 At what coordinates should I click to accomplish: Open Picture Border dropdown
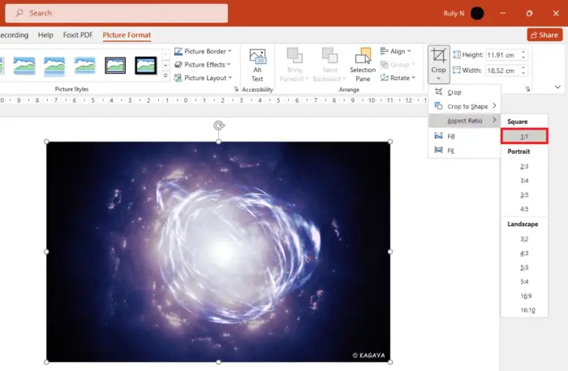pos(203,51)
